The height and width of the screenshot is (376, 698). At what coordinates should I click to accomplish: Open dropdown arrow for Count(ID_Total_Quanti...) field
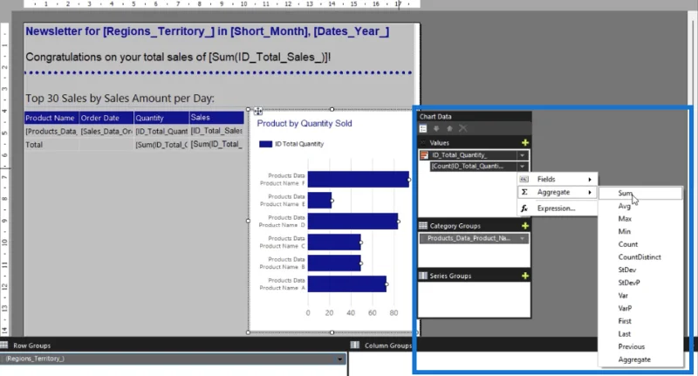[x=522, y=167]
